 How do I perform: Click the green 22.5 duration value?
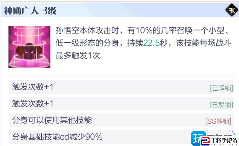point(151,43)
